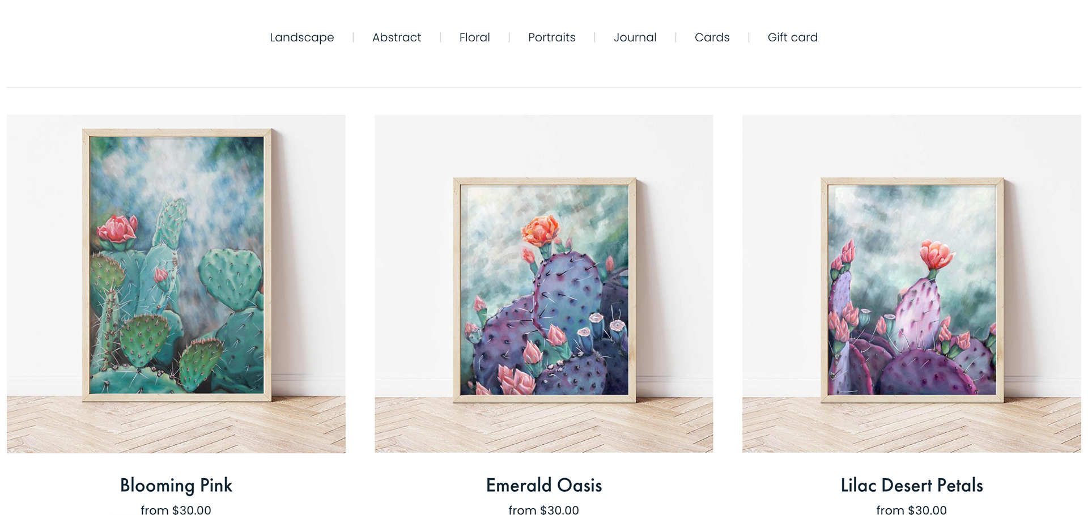Click the price under Lilac Desert Petals
This screenshot has height=515, width=1088.
(x=912, y=510)
